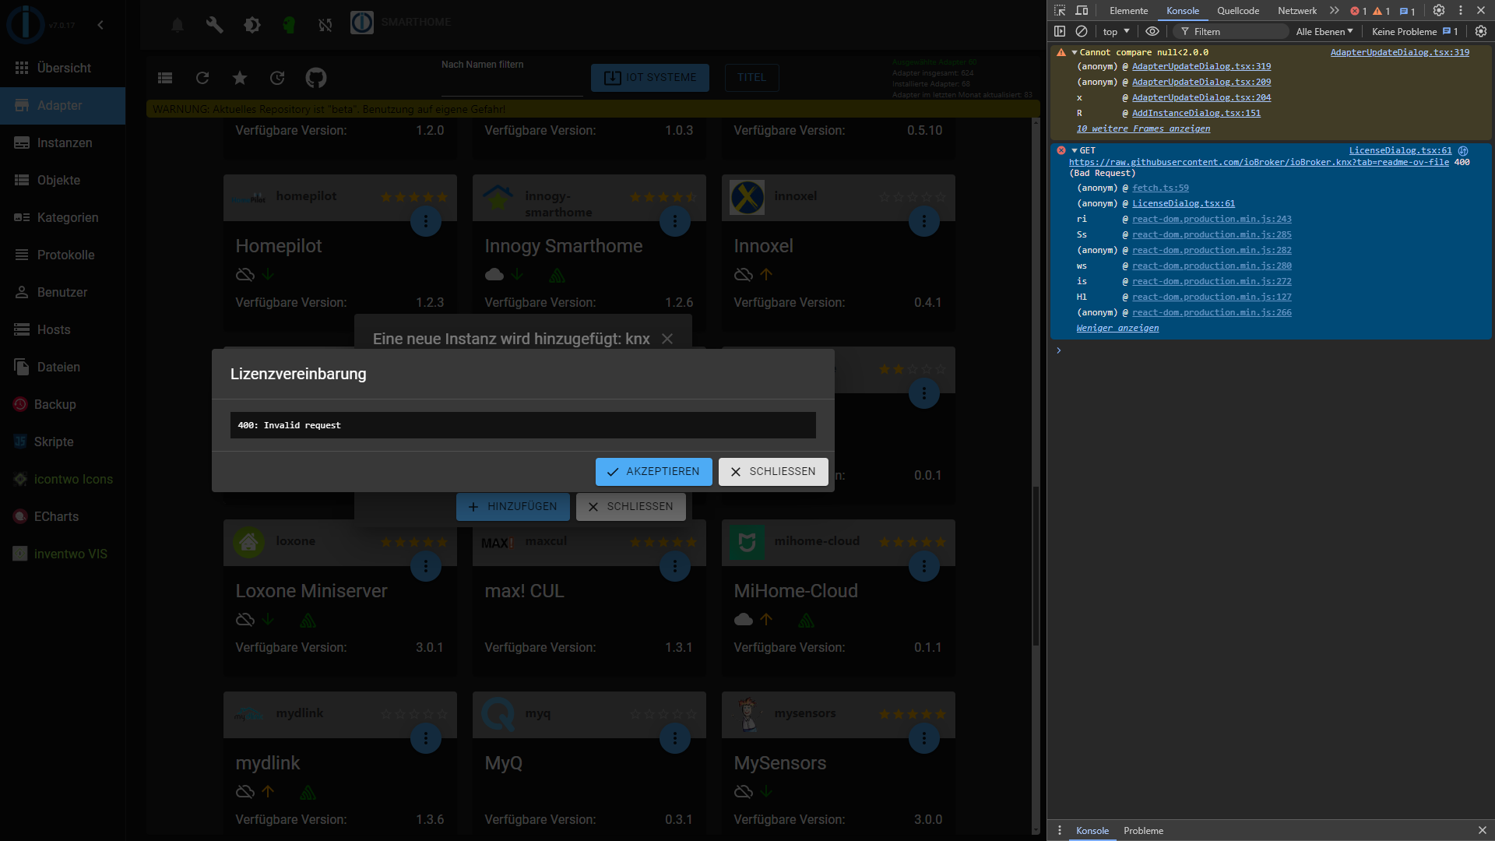Switch to the Elemente tab
1495x841 pixels.
point(1128,11)
